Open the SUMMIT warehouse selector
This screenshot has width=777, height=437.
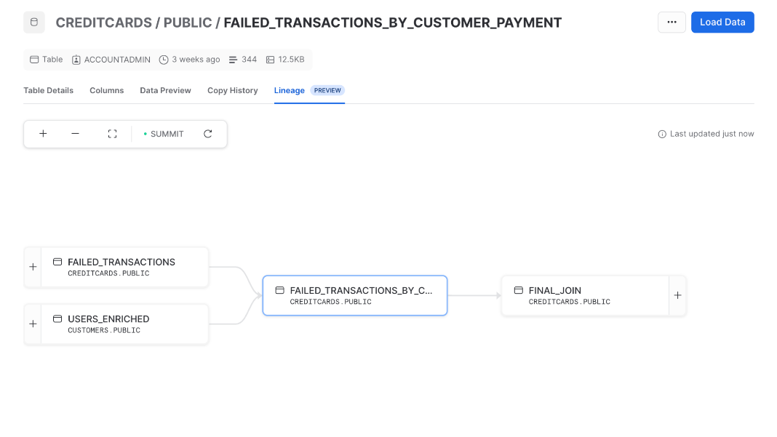tap(164, 134)
